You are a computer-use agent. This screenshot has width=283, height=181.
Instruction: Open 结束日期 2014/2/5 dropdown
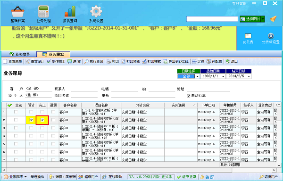pyautogui.click(x=249, y=76)
